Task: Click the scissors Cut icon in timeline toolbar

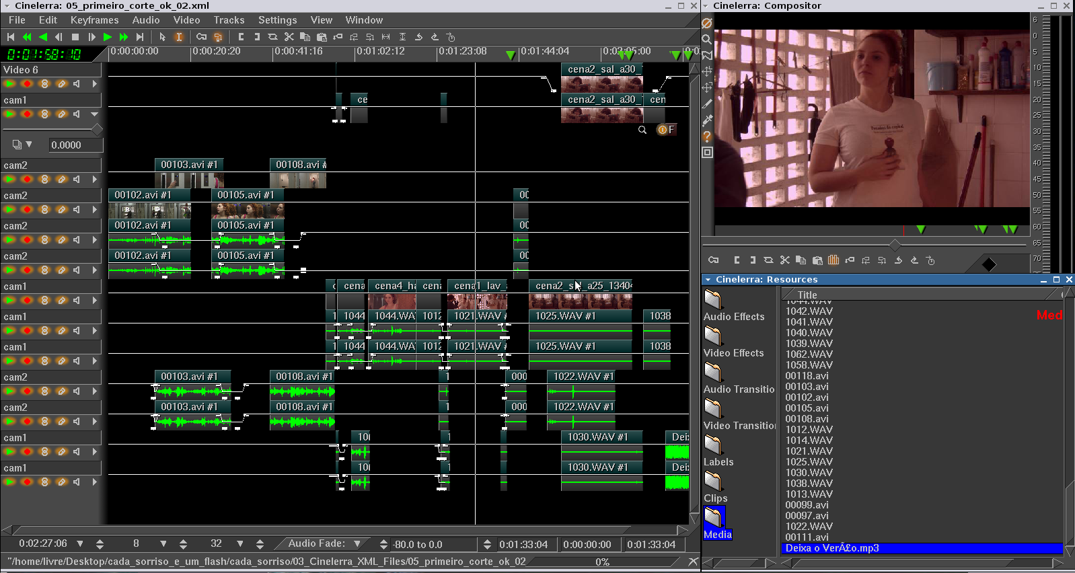Action: point(289,37)
